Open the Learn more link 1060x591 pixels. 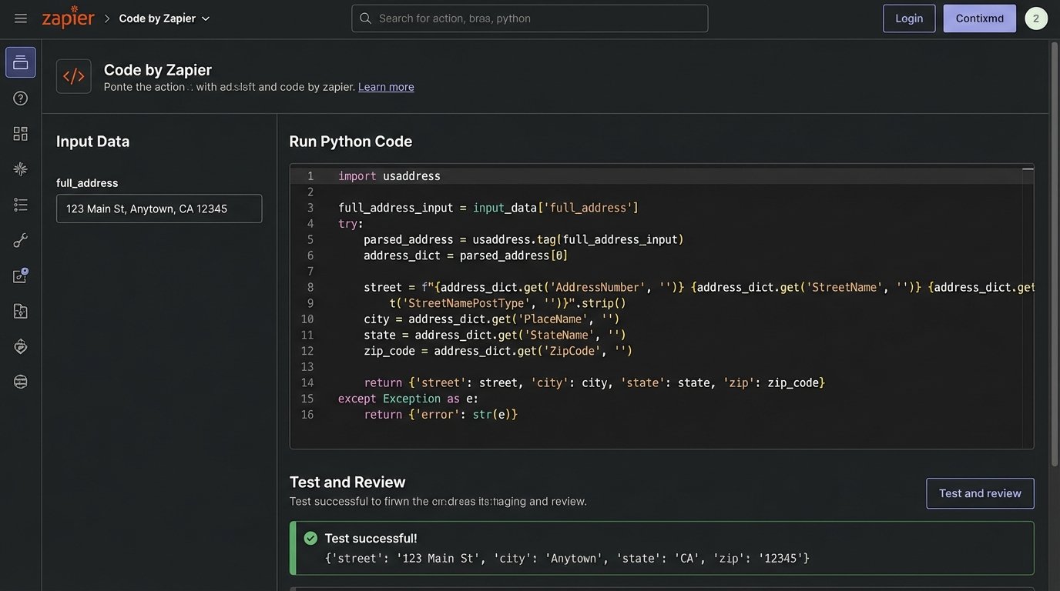coord(385,86)
